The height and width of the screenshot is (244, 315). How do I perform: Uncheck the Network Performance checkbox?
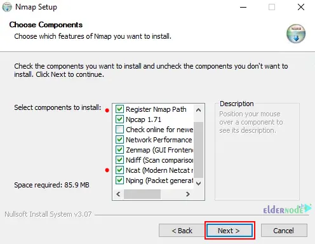119,140
